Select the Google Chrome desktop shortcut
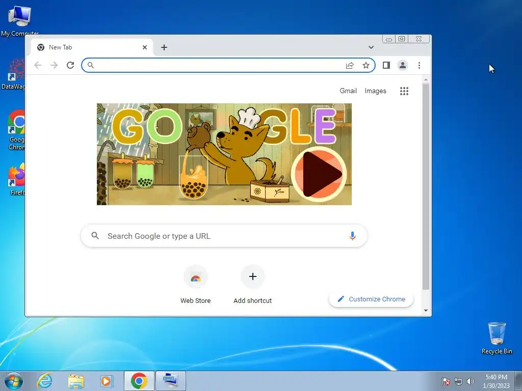 (x=16, y=130)
